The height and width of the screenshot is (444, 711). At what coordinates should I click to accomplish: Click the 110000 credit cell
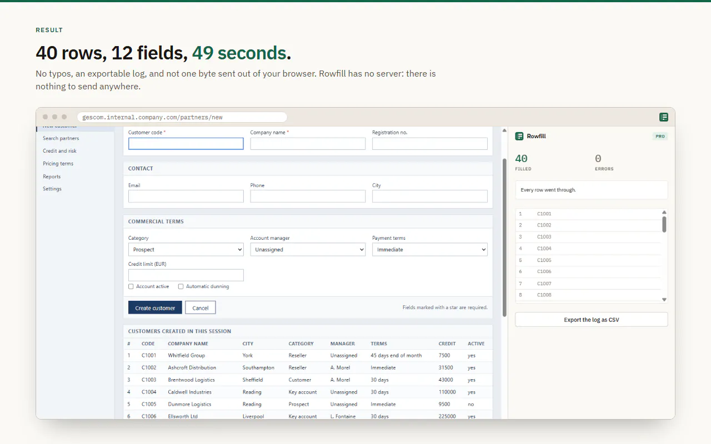click(x=447, y=392)
